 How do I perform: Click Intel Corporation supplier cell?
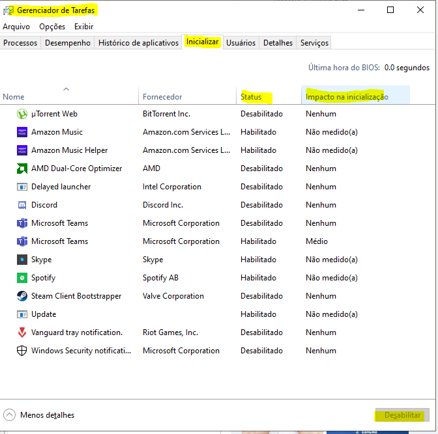(172, 187)
